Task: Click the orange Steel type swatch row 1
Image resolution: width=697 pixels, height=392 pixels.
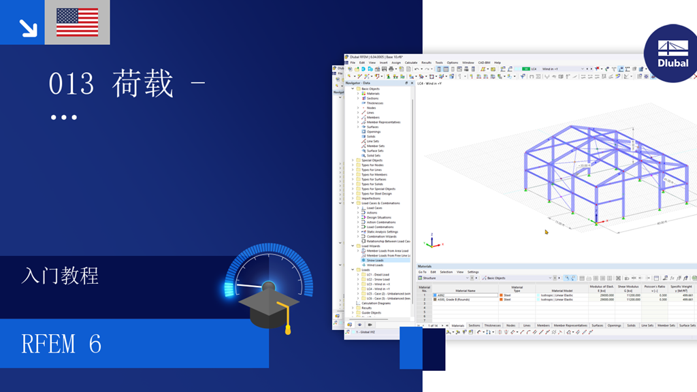Action: (x=501, y=295)
